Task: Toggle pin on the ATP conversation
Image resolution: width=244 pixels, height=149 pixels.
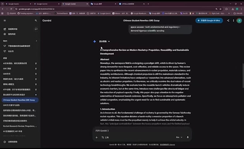Action: pos(36,89)
